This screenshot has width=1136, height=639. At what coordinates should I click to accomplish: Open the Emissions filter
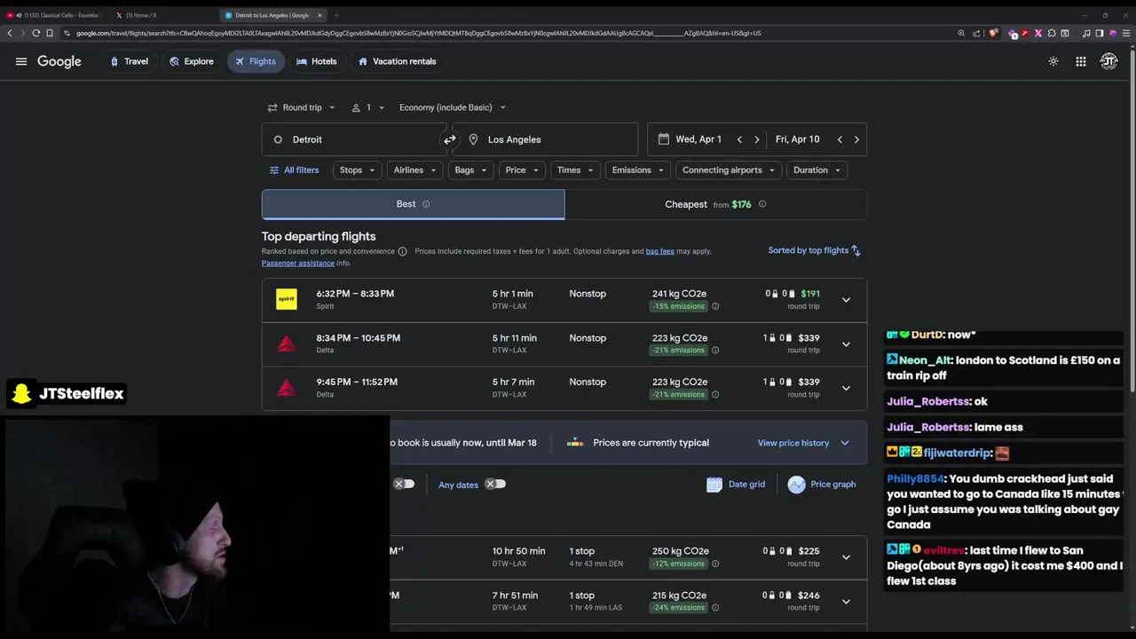click(x=638, y=170)
